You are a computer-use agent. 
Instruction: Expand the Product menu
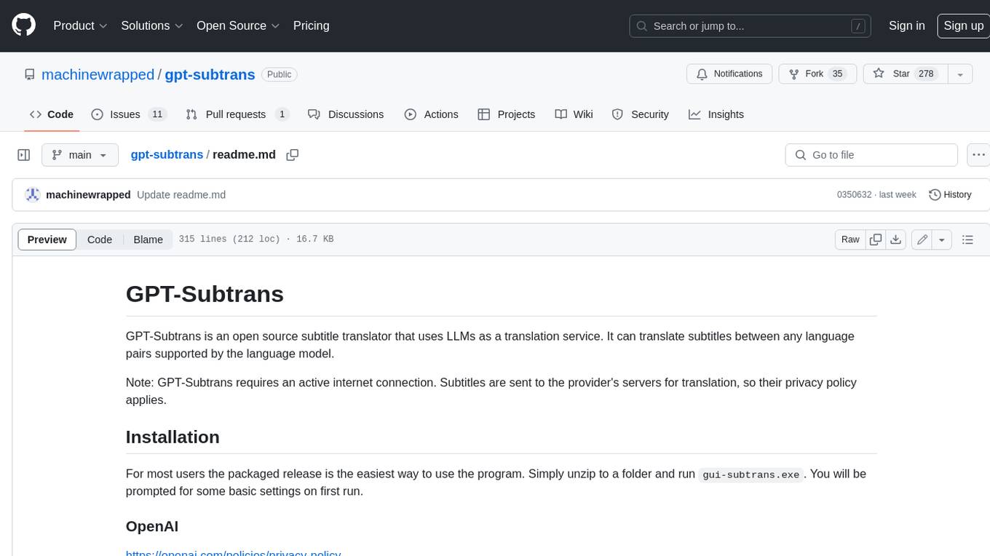pos(81,25)
